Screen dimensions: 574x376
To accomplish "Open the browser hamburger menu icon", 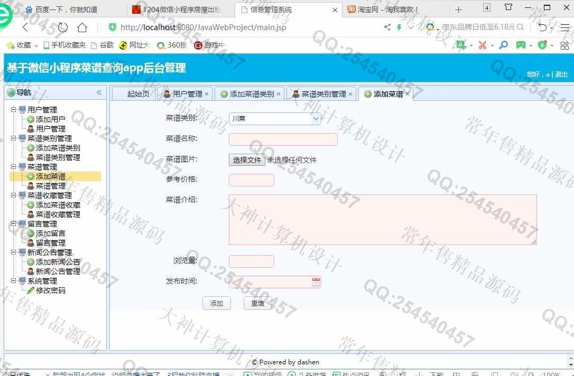I will tap(564, 27).
